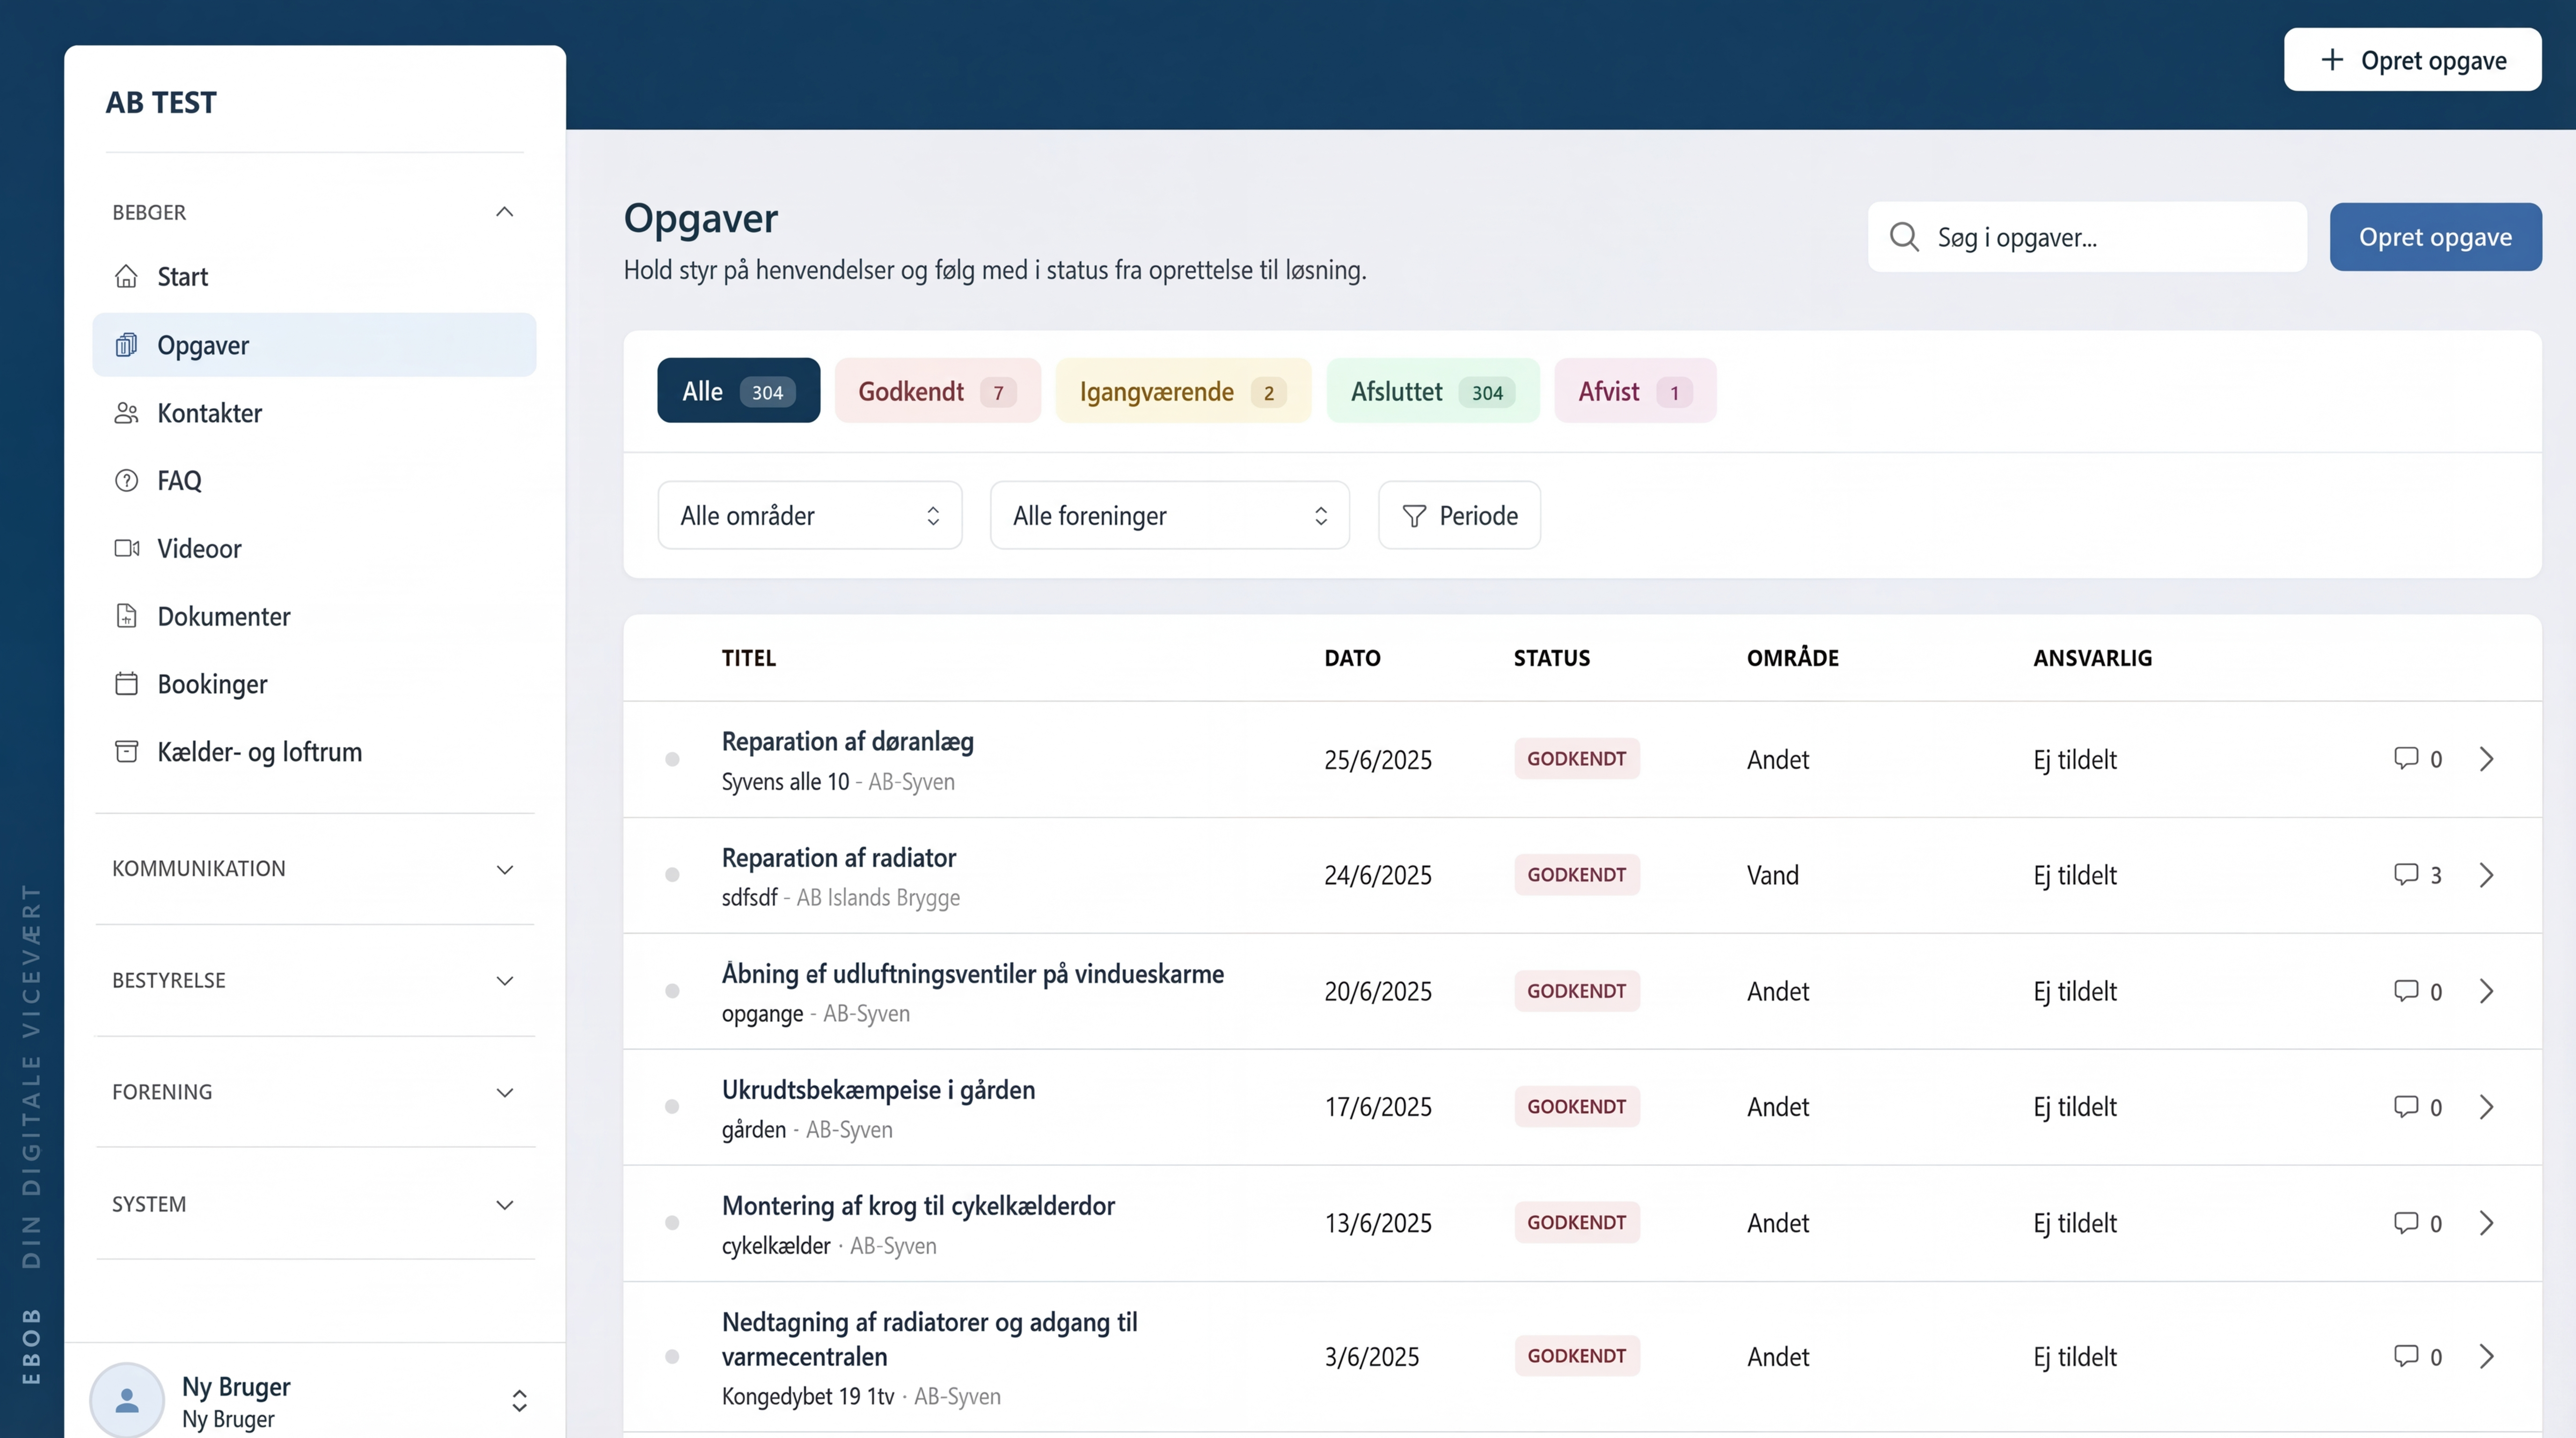Select the dot beside Reparation af døranlæg
Viewport: 2576px width, 1438px height.
pos(673,759)
